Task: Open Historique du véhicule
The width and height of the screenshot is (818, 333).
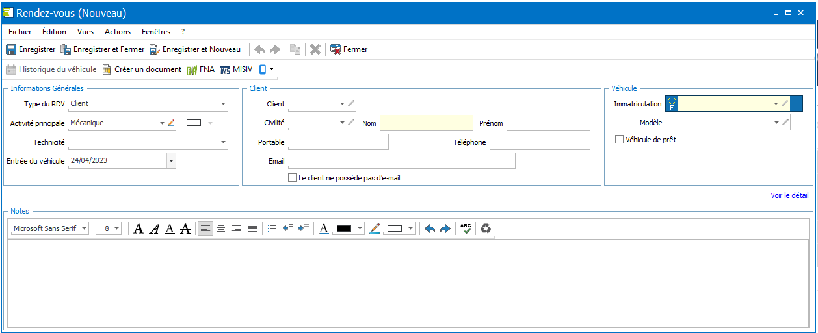Action: click(51, 69)
